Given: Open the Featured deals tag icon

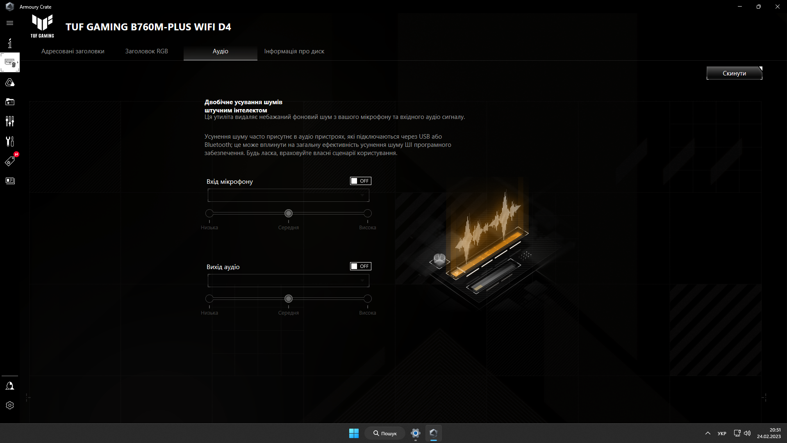Looking at the screenshot, I should point(10,161).
